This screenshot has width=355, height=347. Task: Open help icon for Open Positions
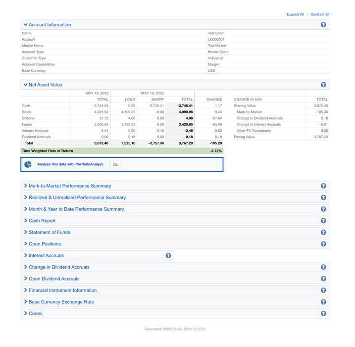click(323, 244)
